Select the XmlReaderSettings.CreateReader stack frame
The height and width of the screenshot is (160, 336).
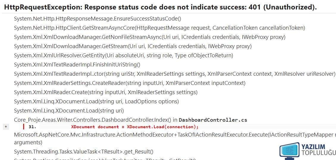click(130, 83)
